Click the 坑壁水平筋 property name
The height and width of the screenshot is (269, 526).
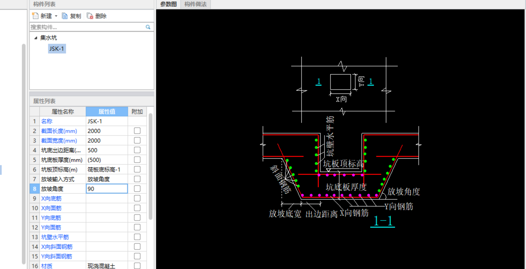55,237
